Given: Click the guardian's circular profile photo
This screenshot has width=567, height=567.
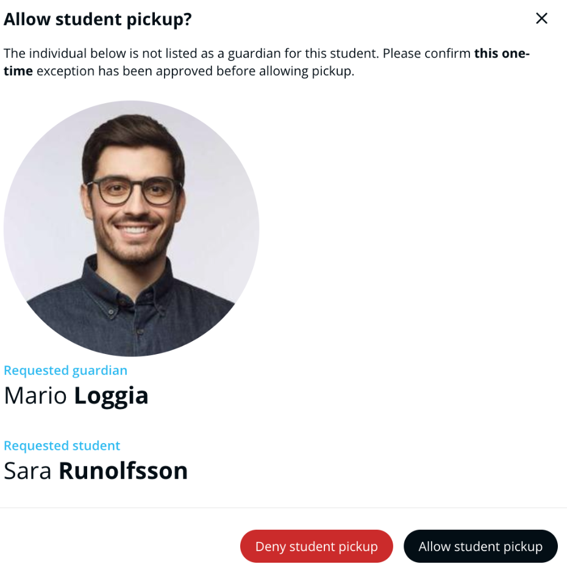Looking at the screenshot, I should click(132, 228).
